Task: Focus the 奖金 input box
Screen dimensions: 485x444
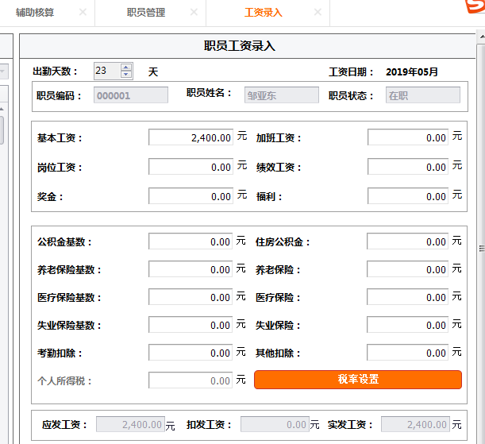Action: click(x=191, y=196)
